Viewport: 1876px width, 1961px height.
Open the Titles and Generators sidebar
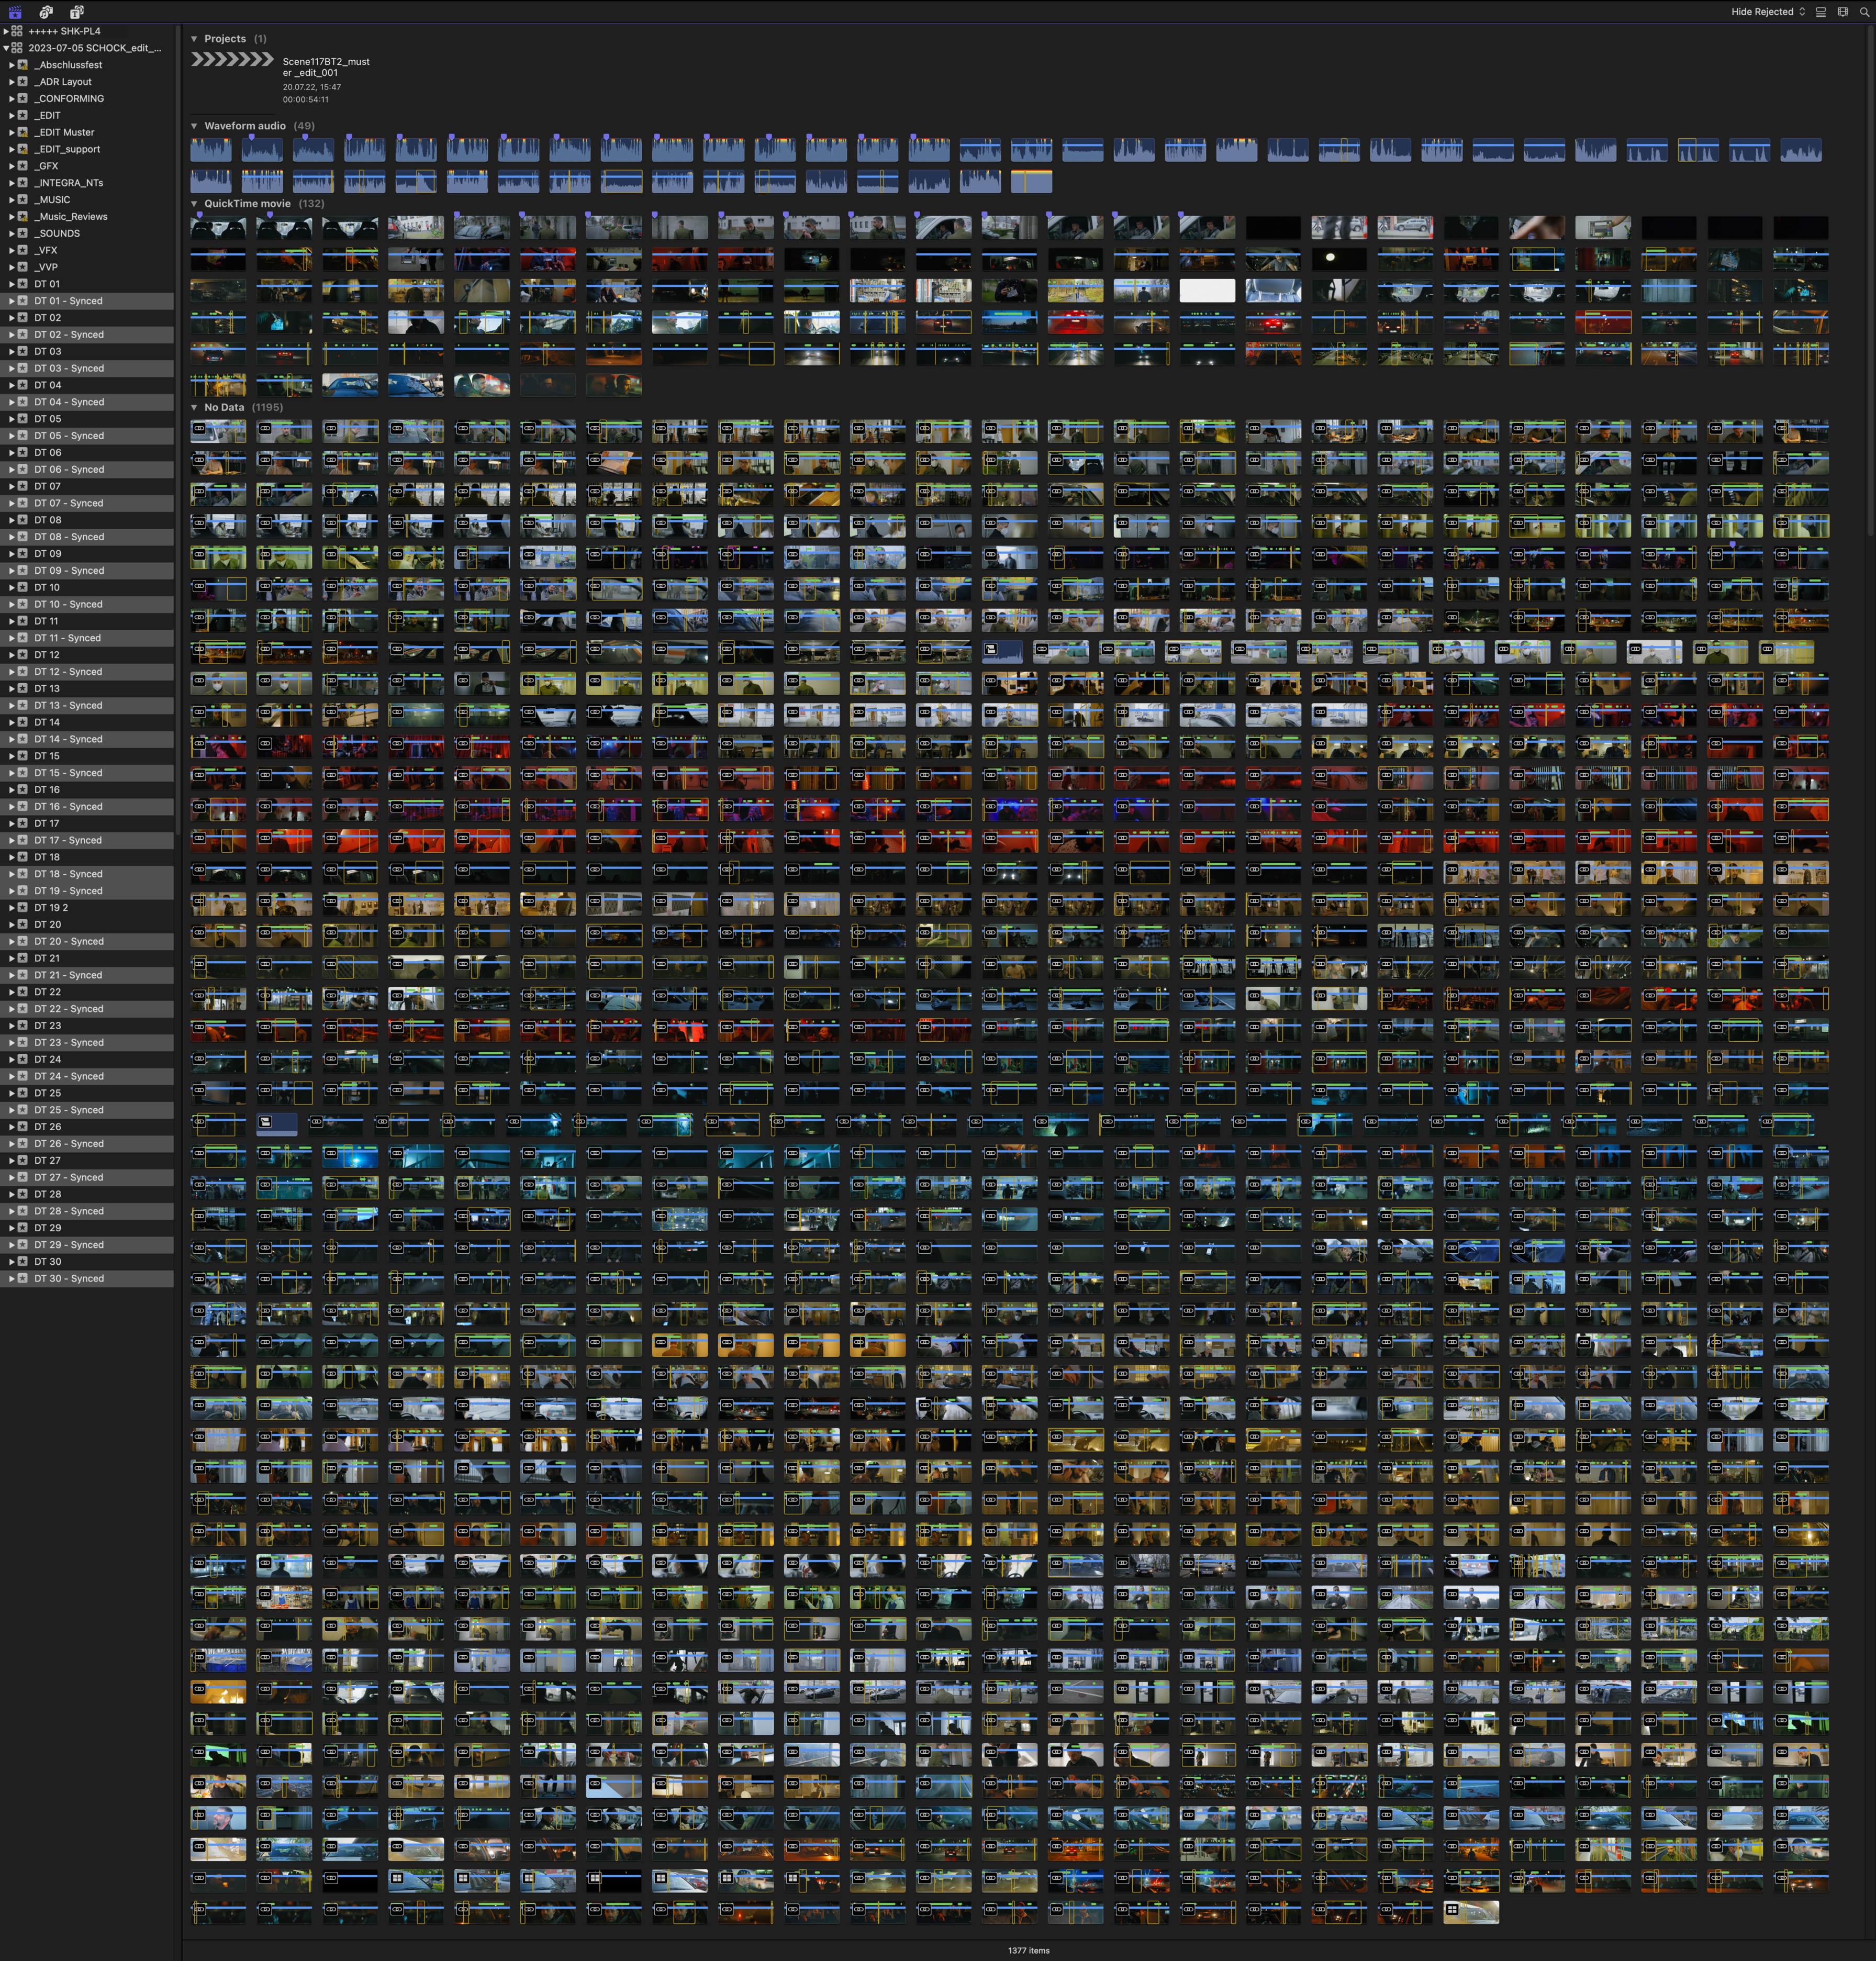point(77,12)
